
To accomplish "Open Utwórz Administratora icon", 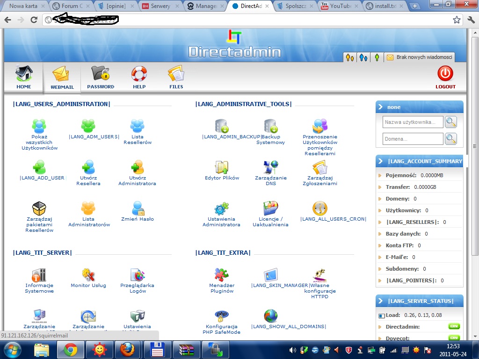I will (x=137, y=167).
